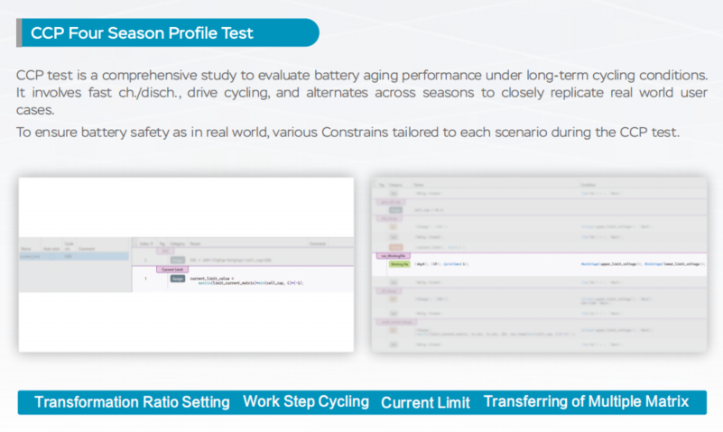
Task: Select the Current Limit tab in the blue bar
Action: [x=425, y=402]
